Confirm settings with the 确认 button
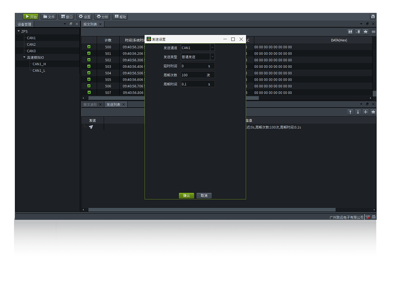393x284 pixels. [x=186, y=196]
